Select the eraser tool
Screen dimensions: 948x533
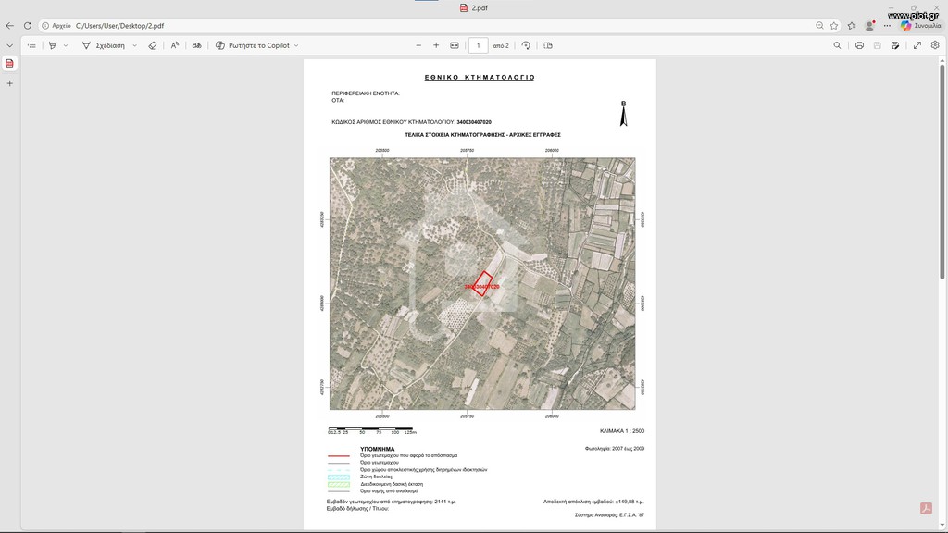pyautogui.click(x=153, y=45)
